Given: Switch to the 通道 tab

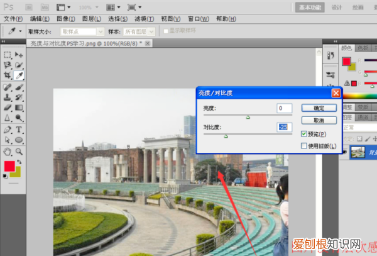Looking at the screenshot, I should click(363, 117).
